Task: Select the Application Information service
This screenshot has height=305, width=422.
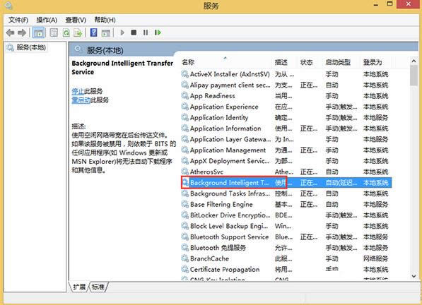Action: 286,128
